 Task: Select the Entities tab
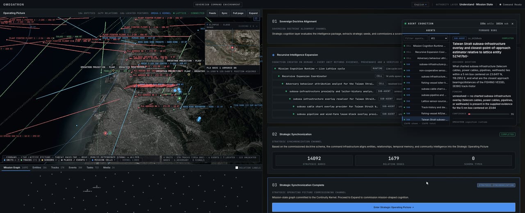click(39, 168)
